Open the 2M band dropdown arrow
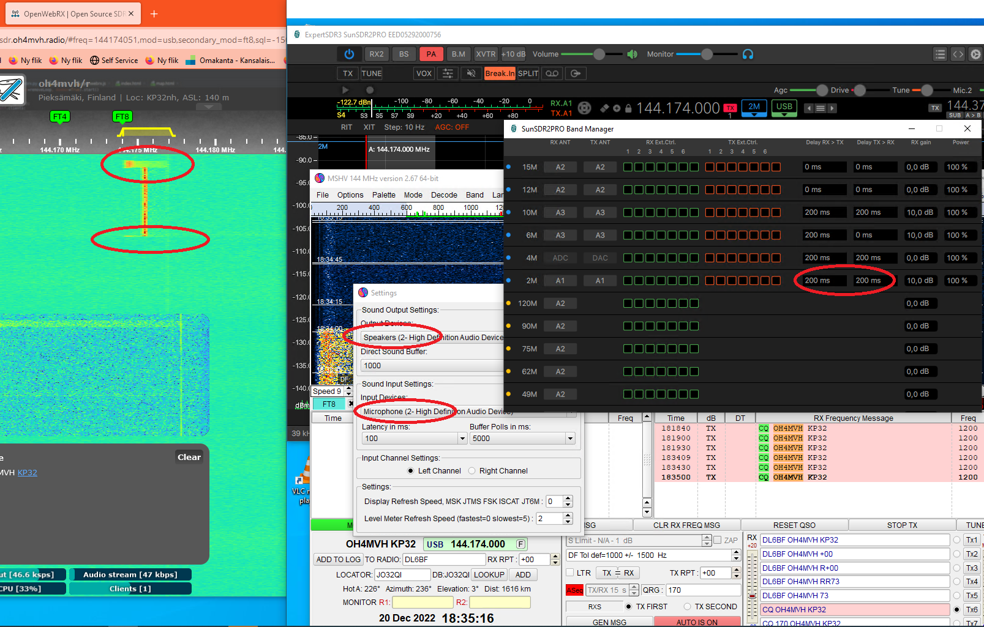This screenshot has height=627, width=984. [x=754, y=114]
